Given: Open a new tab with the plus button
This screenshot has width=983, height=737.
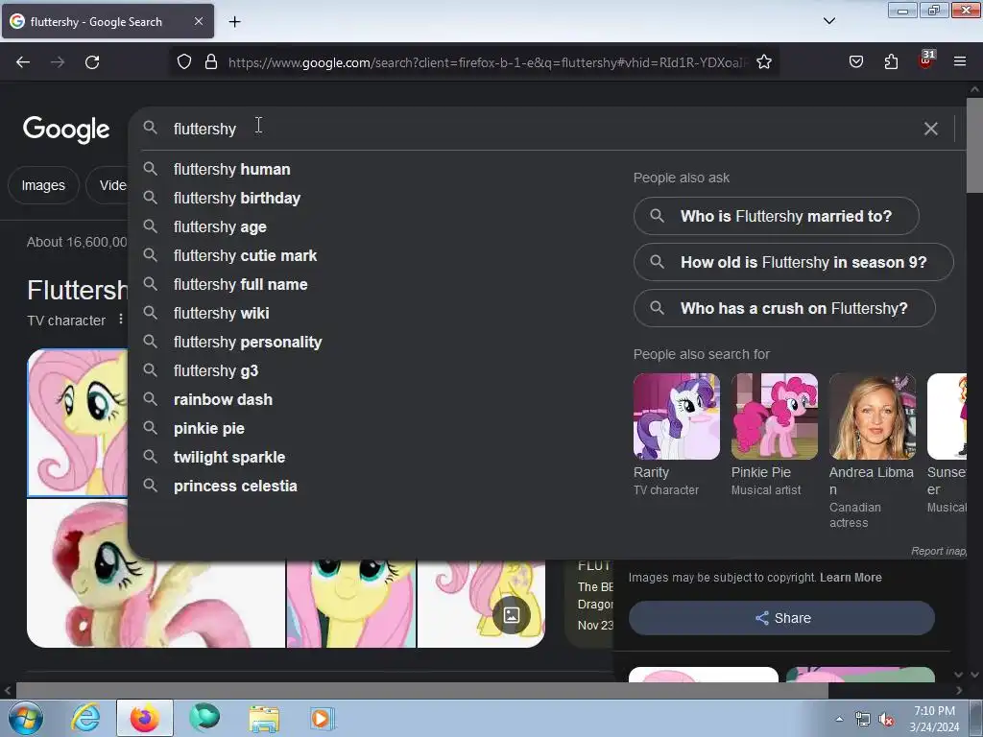Looking at the screenshot, I should point(234,22).
